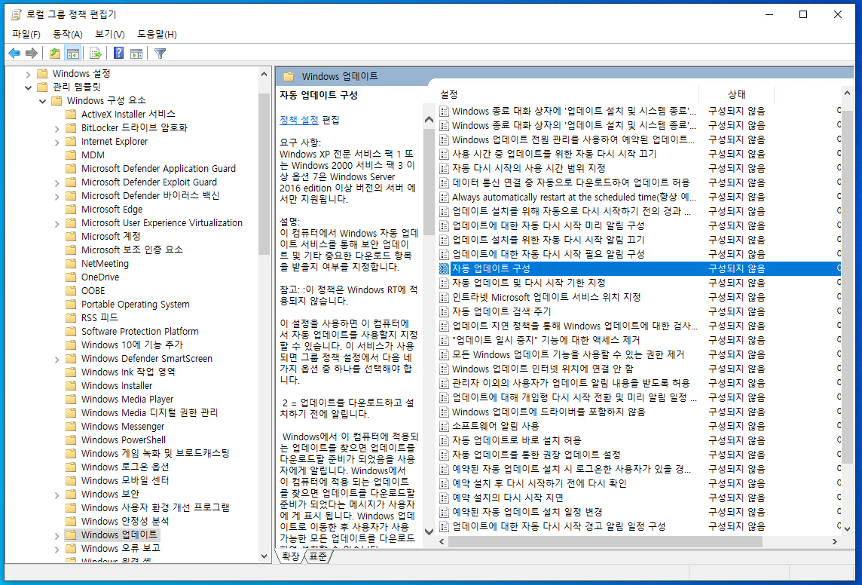Expand the BitLocker 드라이브 암호화 node

[57, 128]
